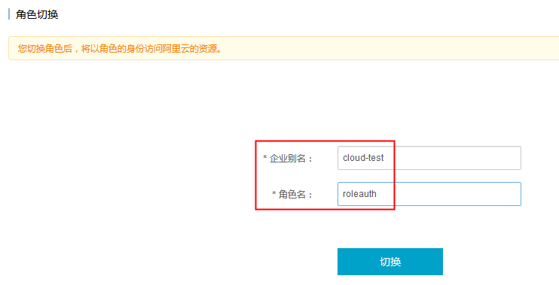Focus the 企业别名 input field

(x=429, y=158)
